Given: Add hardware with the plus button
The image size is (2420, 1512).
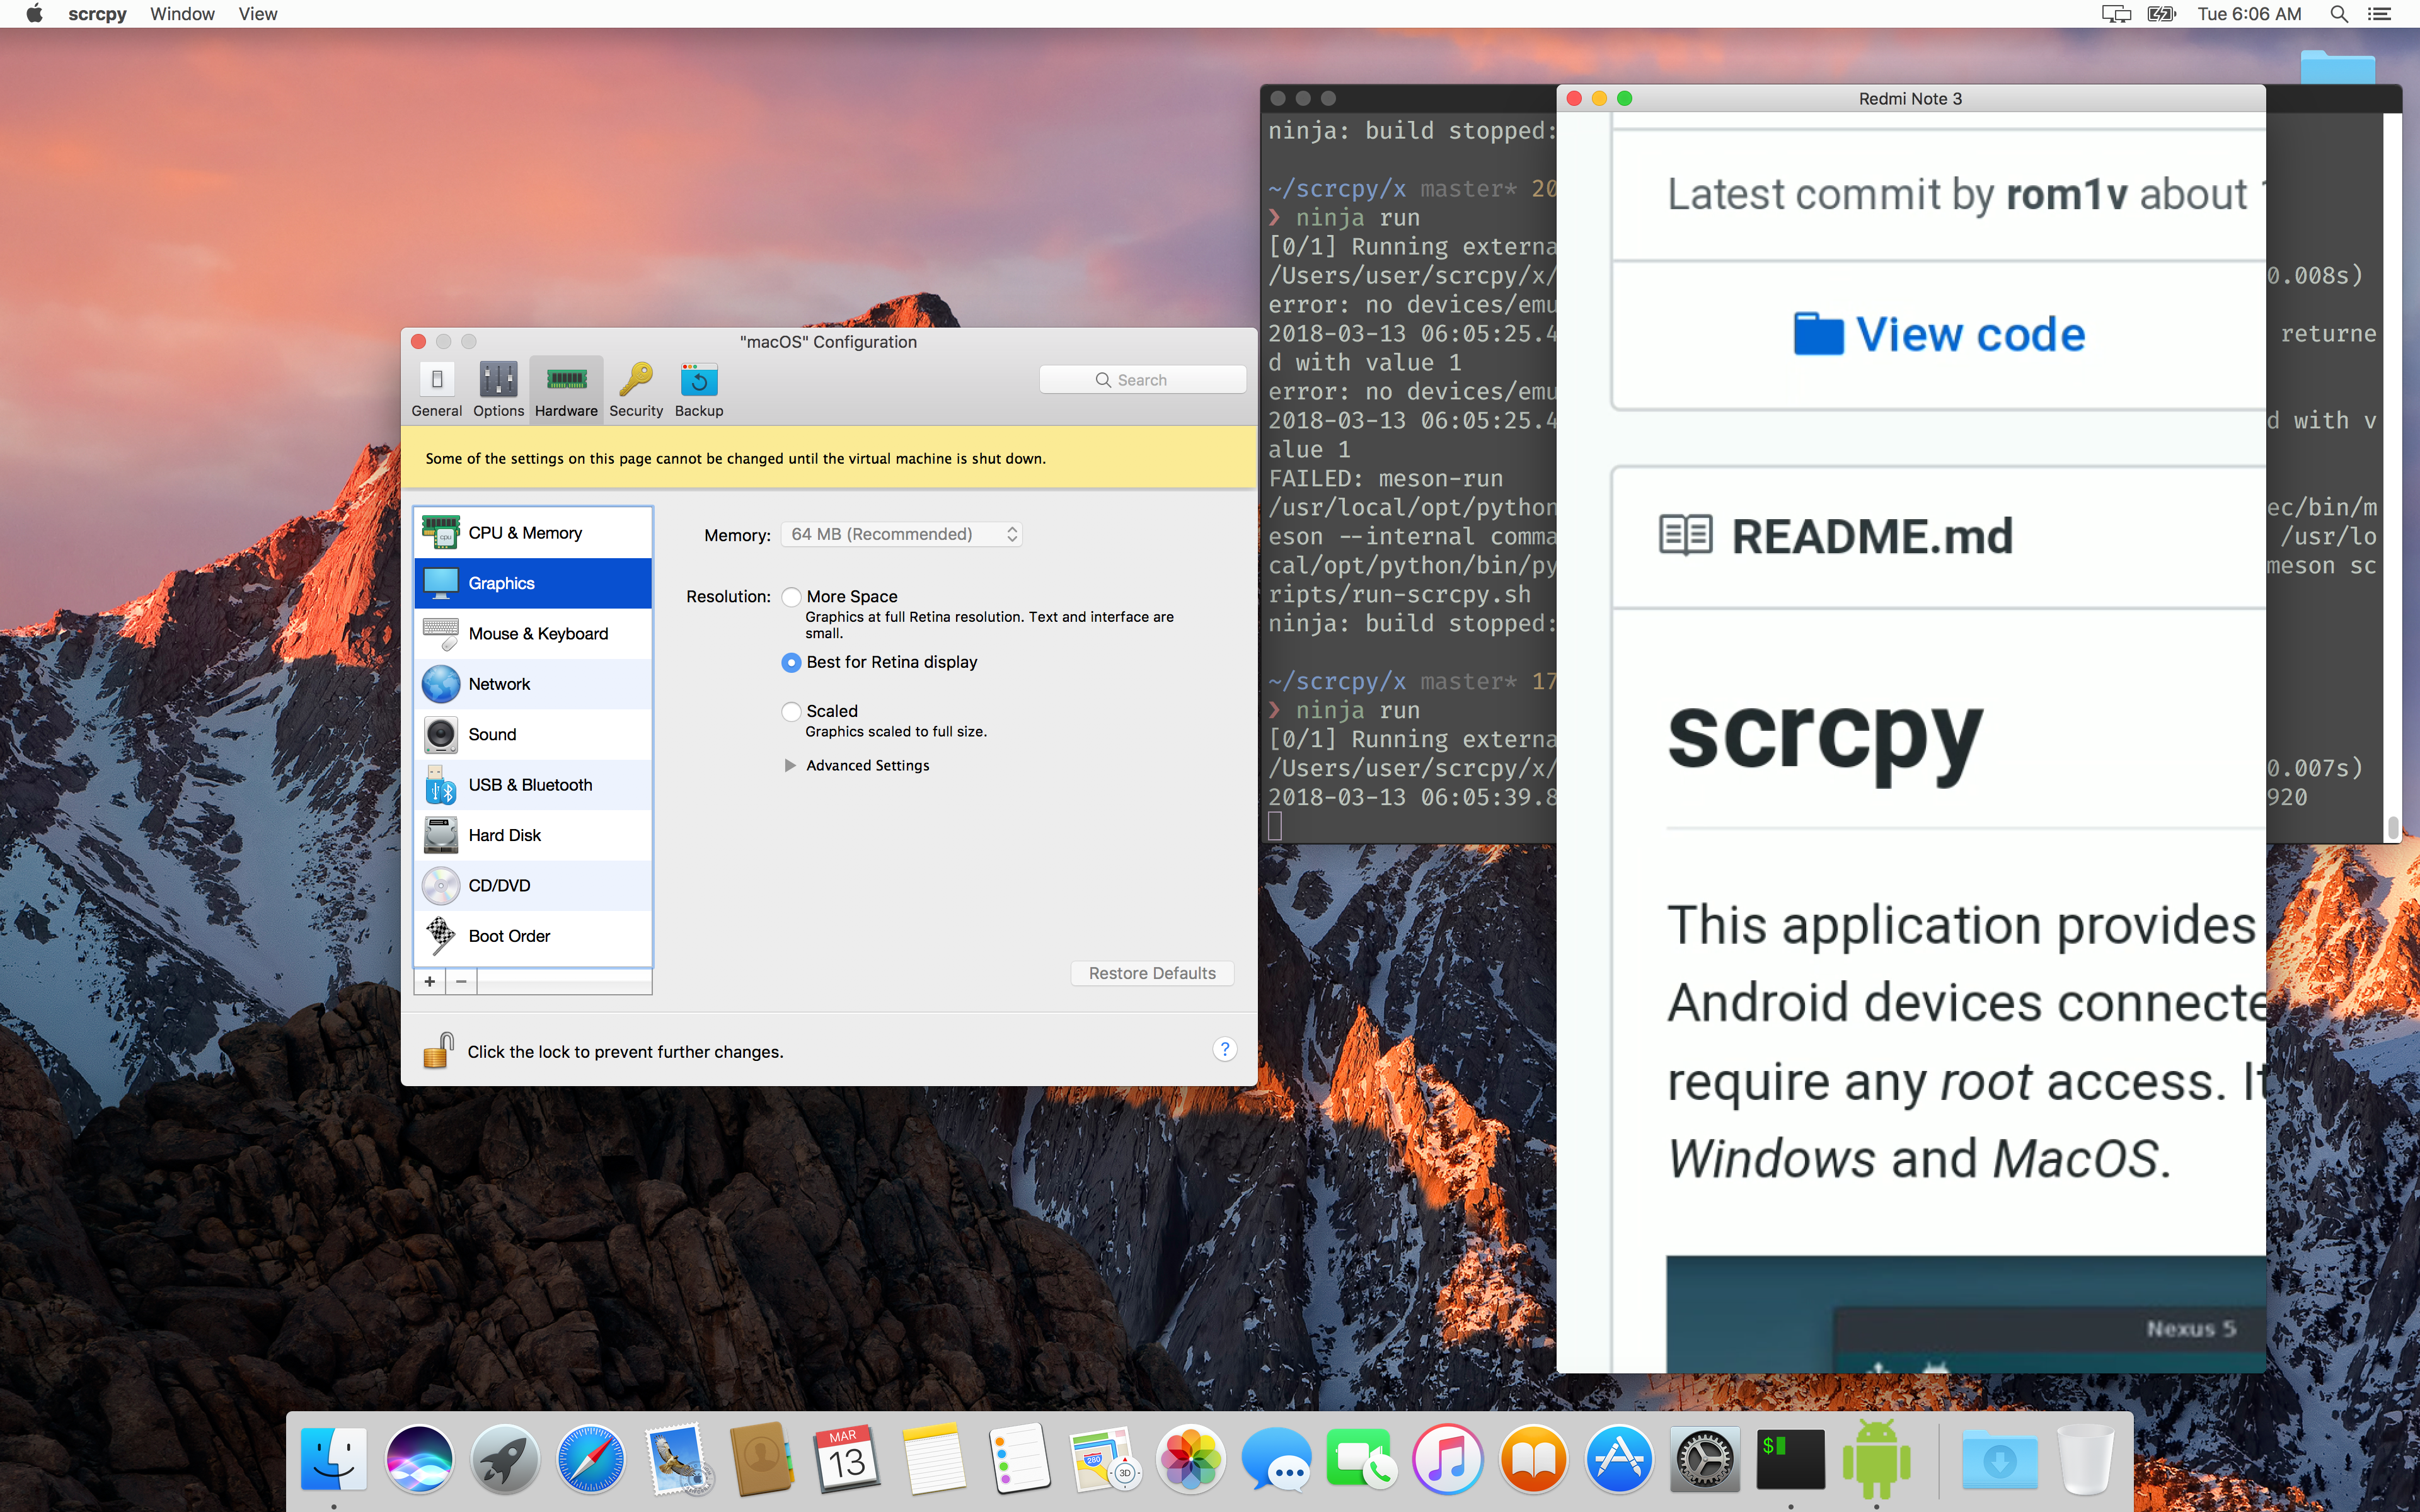Looking at the screenshot, I should [x=430, y=982].
